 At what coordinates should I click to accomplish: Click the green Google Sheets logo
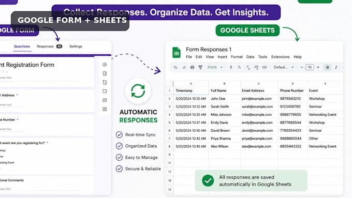pos(177,52)
